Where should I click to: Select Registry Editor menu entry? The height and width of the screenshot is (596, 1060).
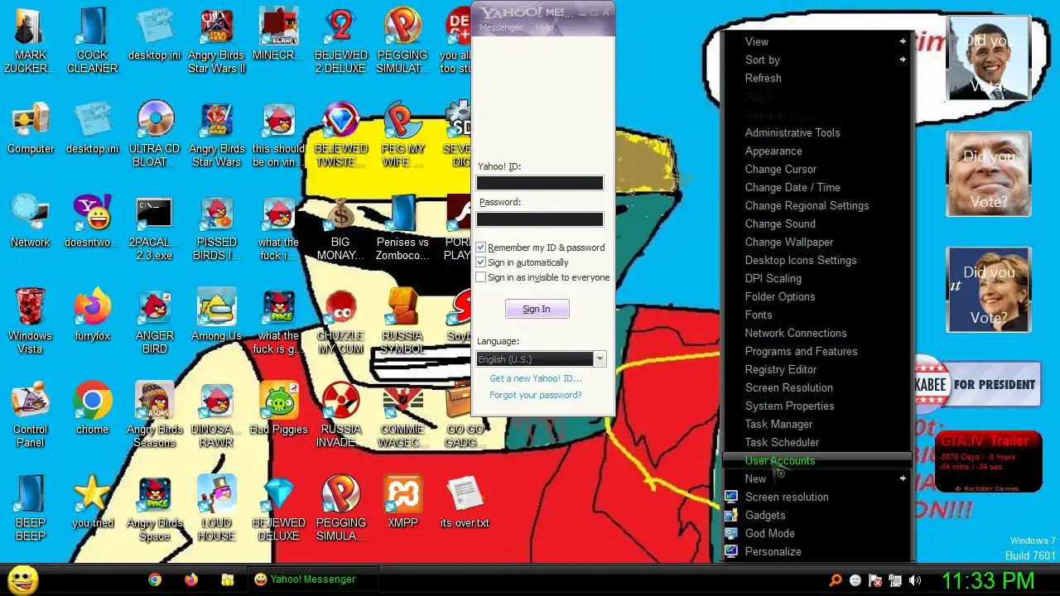coord(817,369)
